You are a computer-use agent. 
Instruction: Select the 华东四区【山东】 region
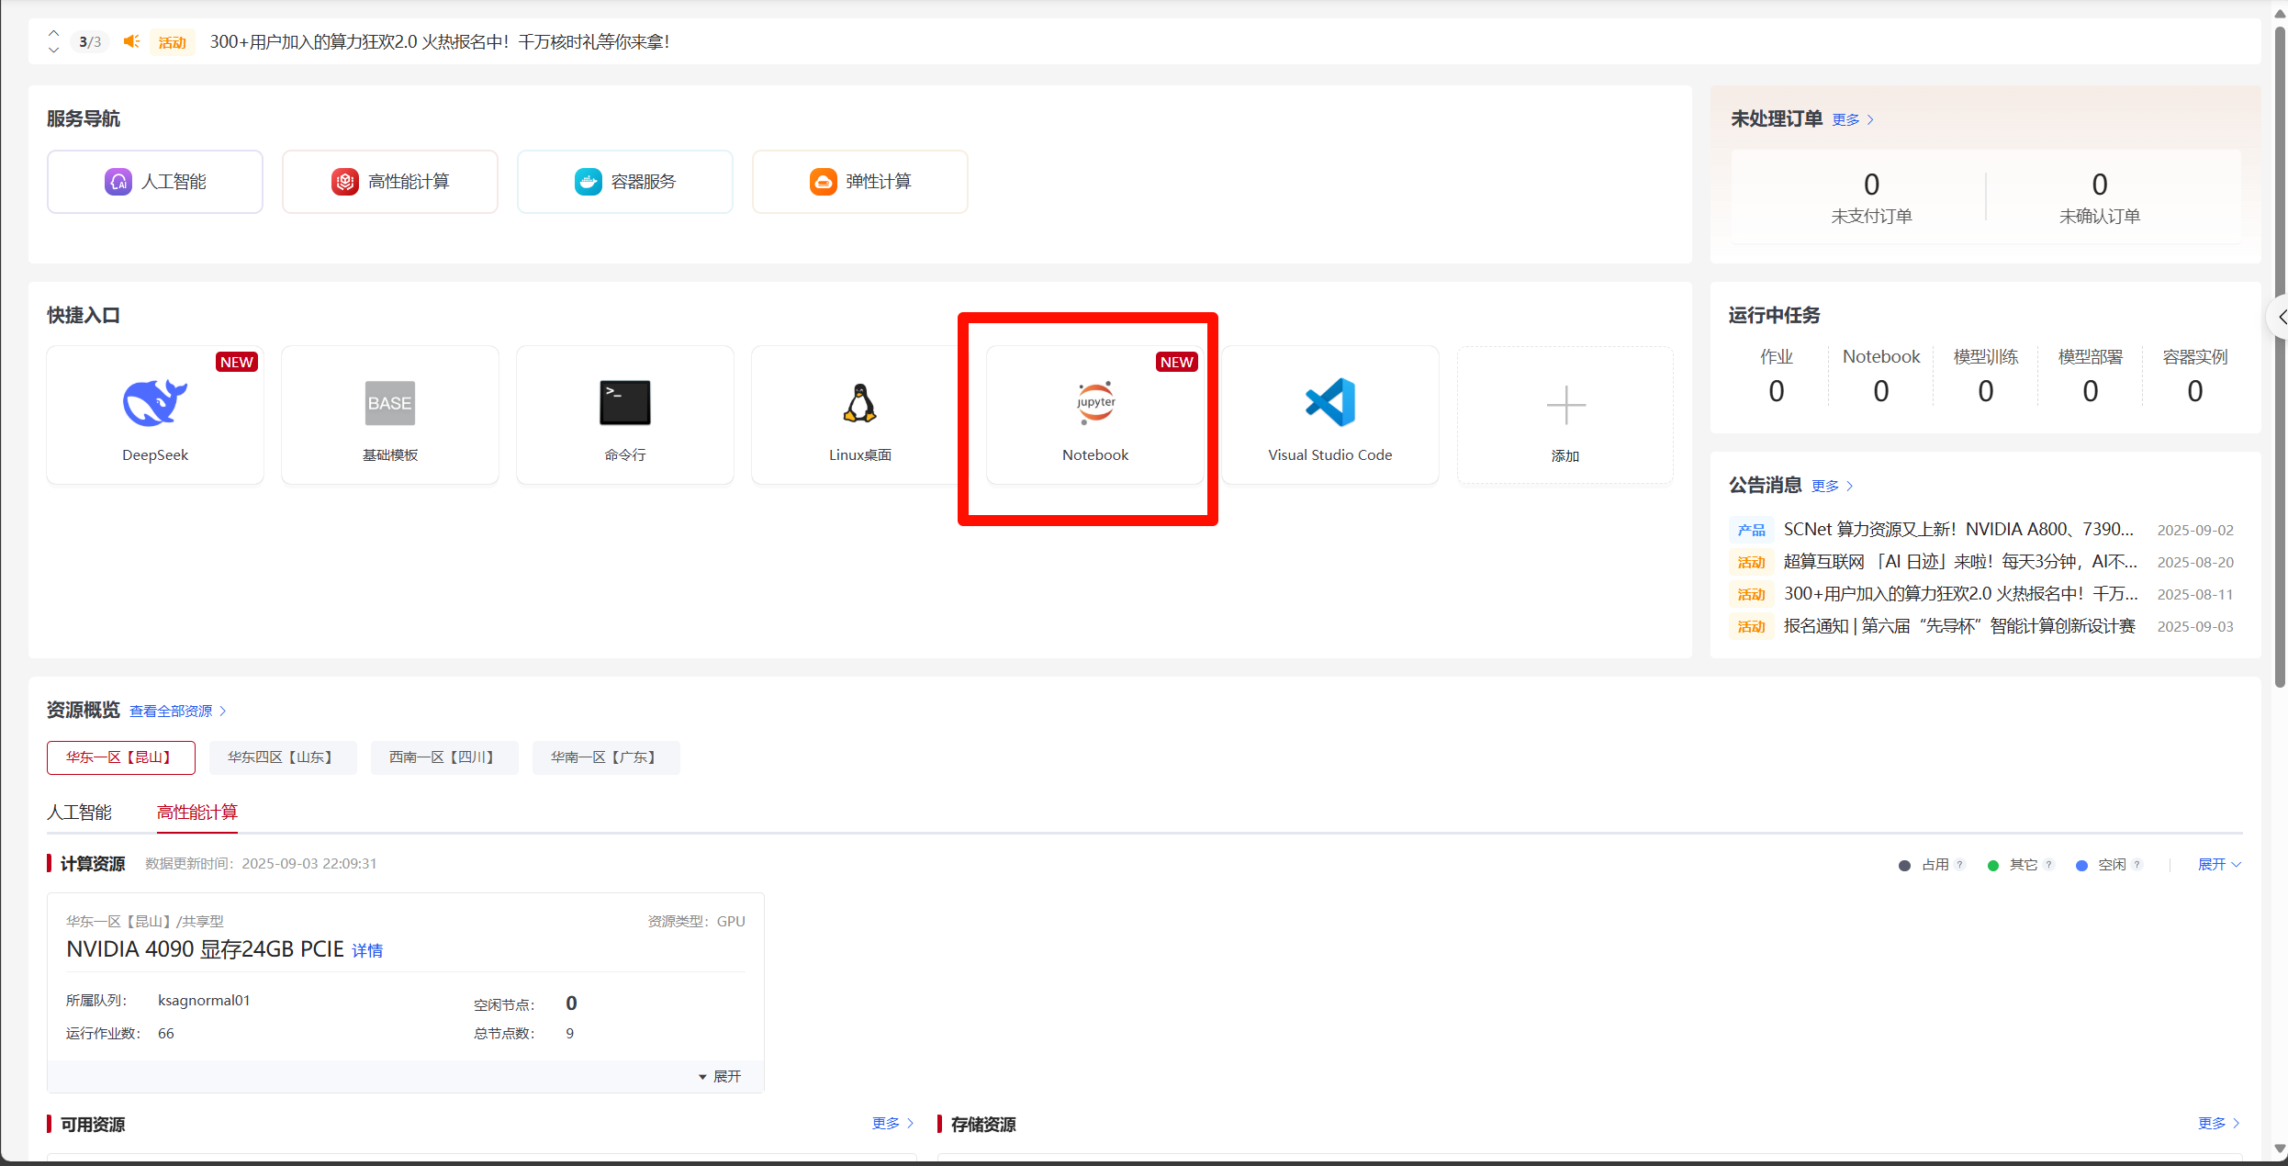click(x=282, y=757)
